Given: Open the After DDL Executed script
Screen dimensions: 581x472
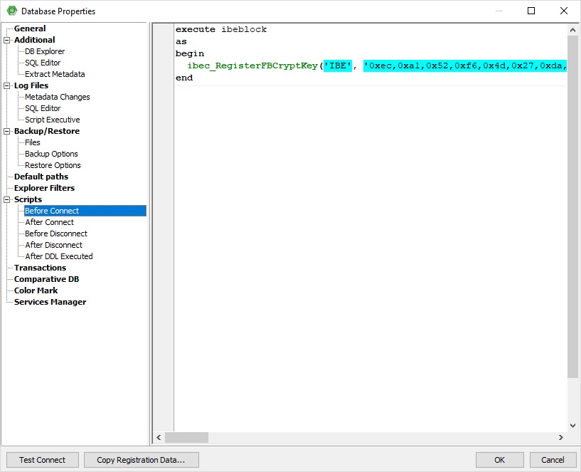Looking at the screenshot, I should pos(59,256).
